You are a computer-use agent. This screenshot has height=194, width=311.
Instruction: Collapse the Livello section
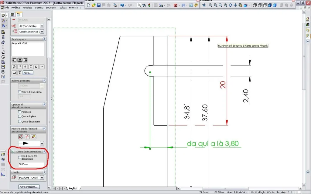click(x=44, y=172)
